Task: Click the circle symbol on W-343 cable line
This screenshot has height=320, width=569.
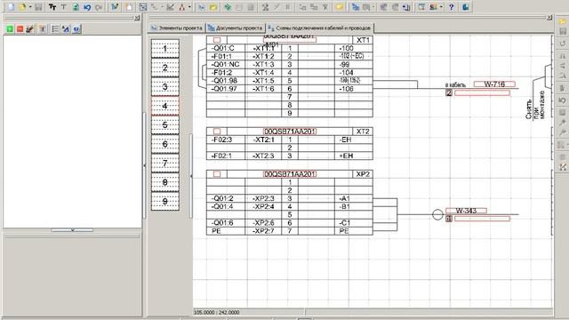Action: 437,214
